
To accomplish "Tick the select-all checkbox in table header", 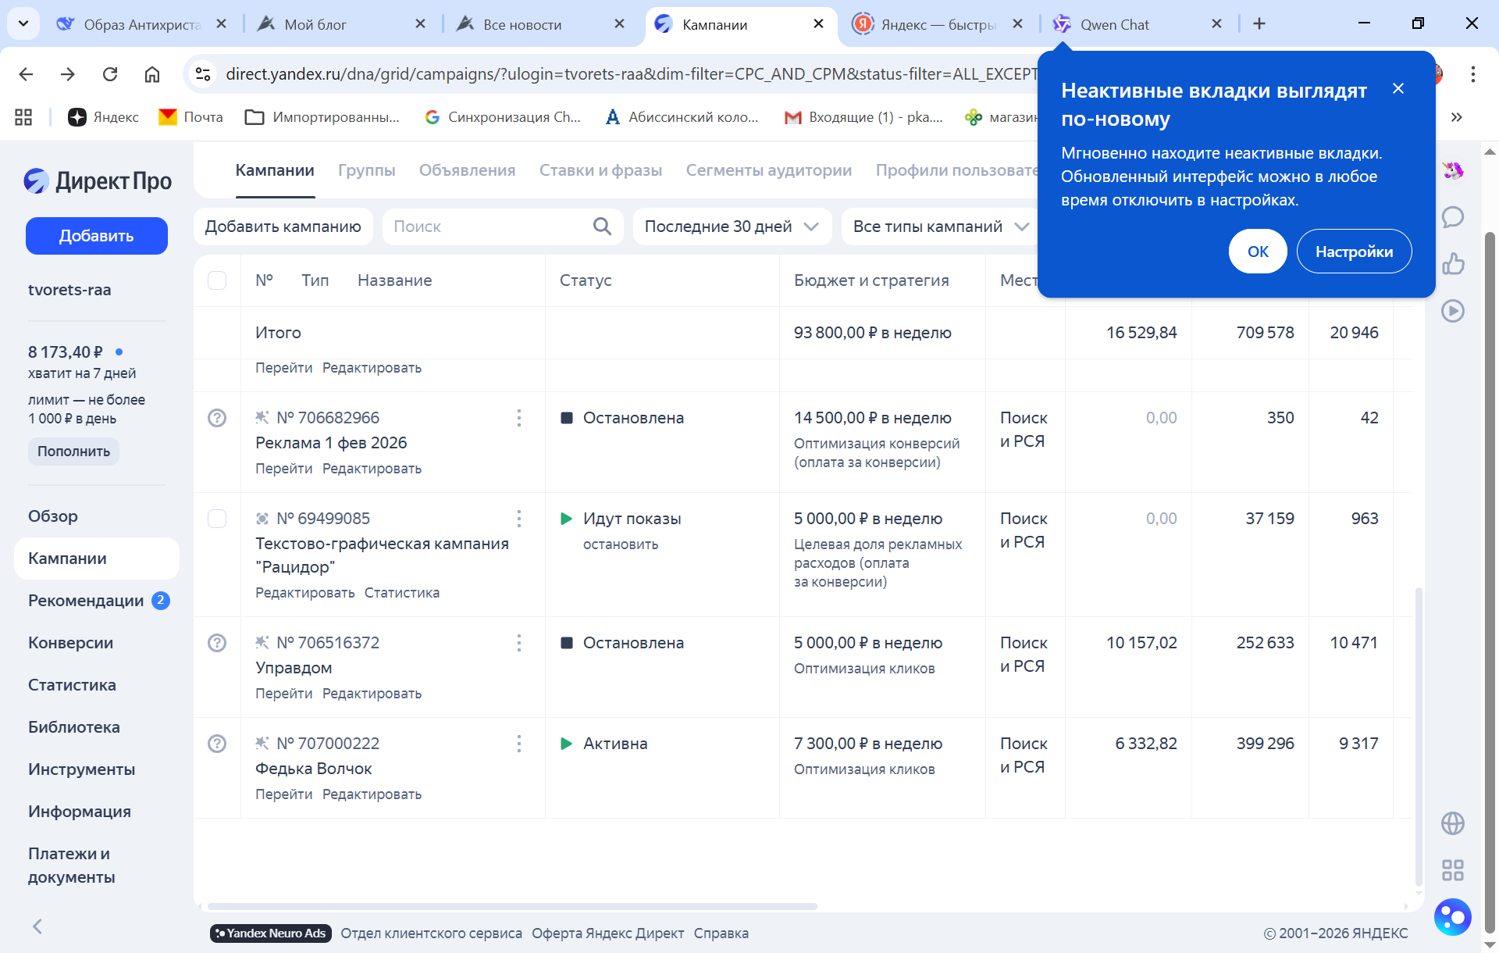I will coord(217,280).
